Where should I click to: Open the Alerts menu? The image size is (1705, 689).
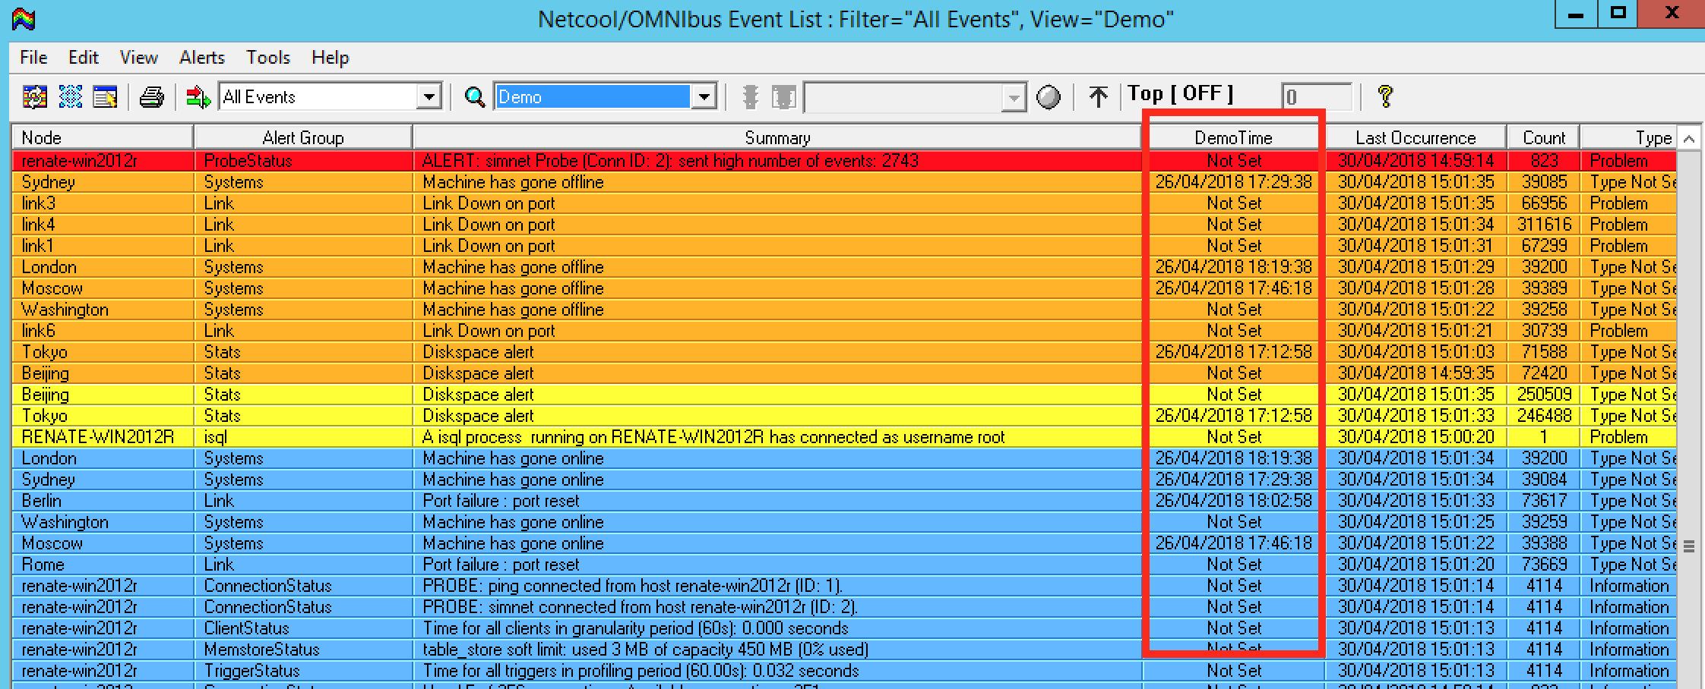click(201, 57)
